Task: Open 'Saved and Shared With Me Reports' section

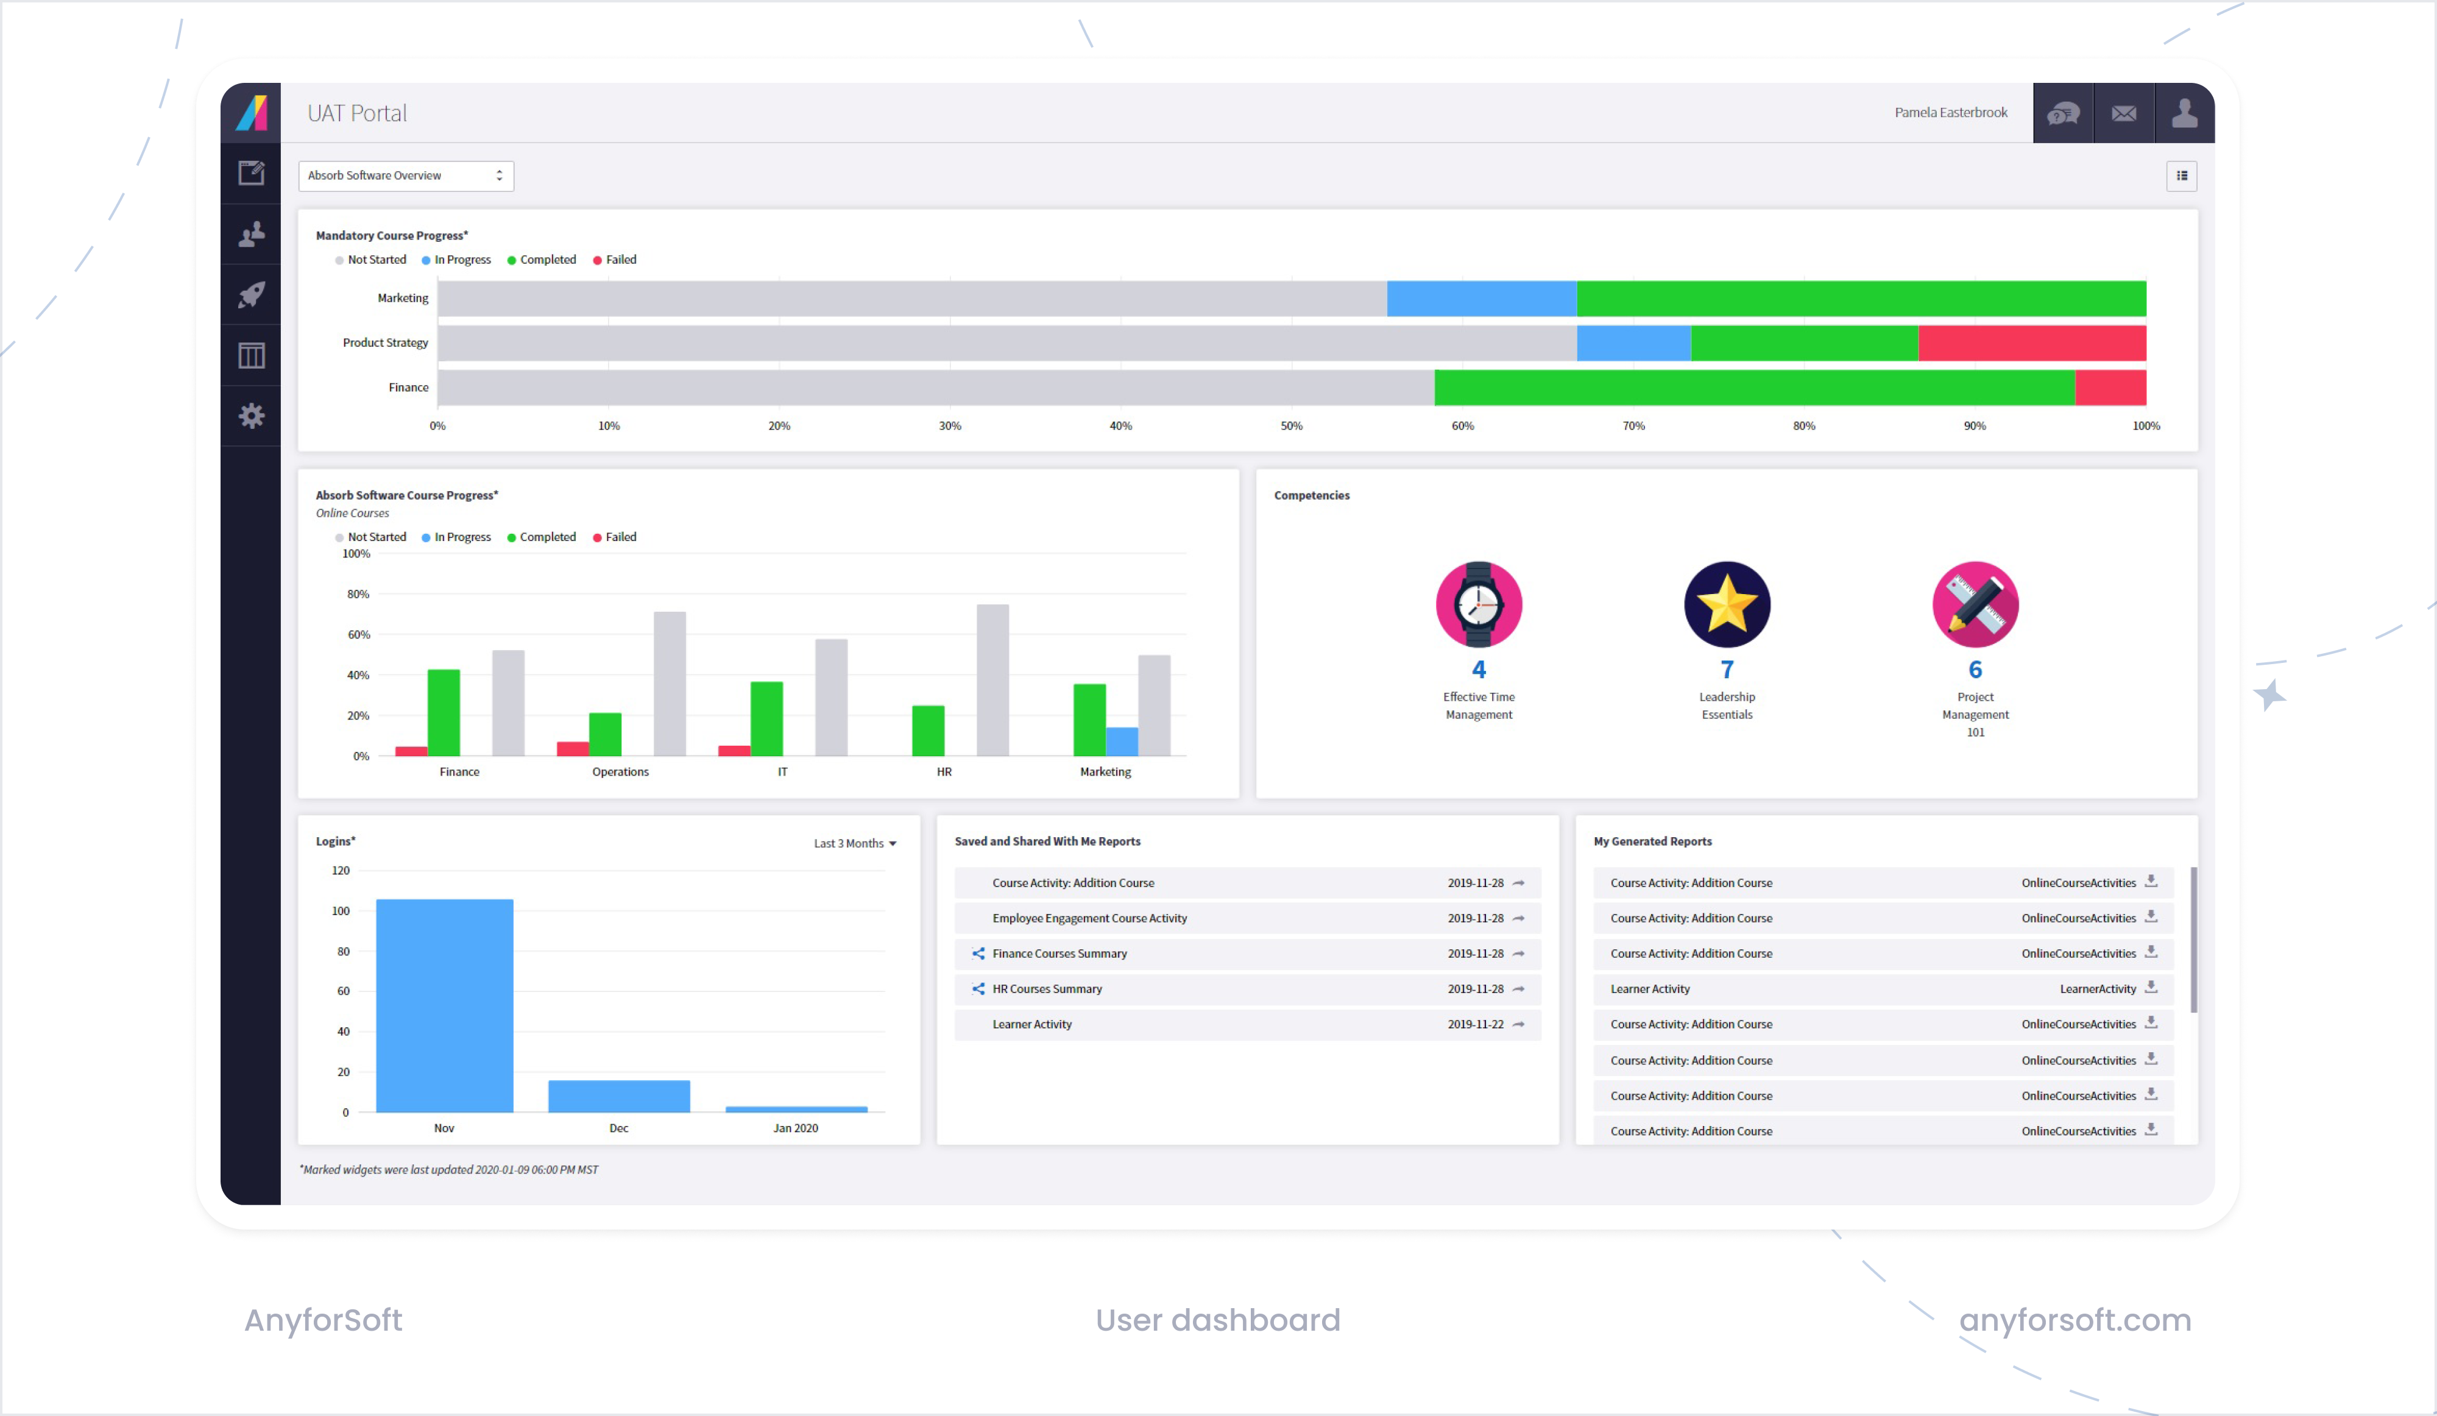Action: 1047,840
